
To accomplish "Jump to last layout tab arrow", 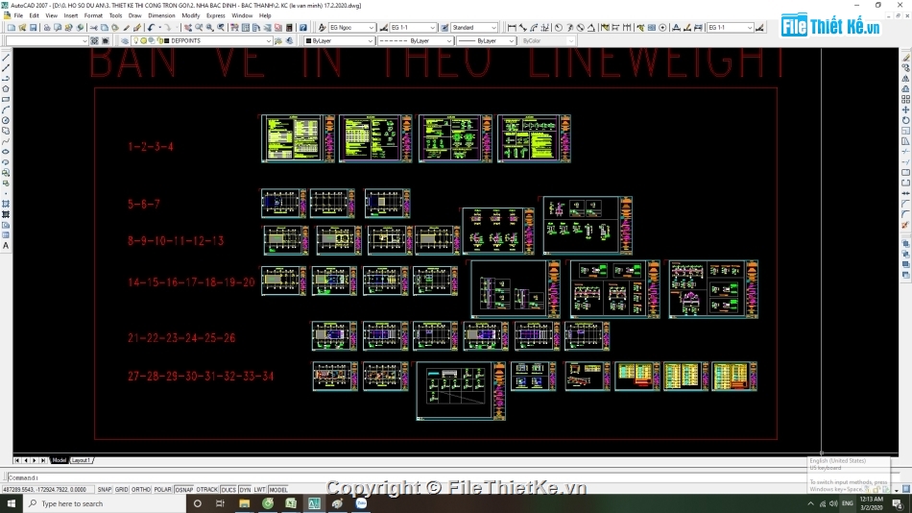I will (43, 460).
